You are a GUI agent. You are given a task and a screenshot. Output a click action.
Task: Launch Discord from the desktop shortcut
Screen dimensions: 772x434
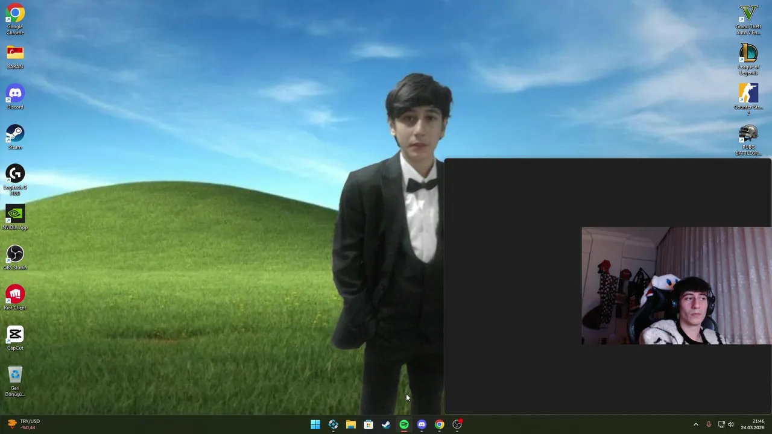point(15,98)
